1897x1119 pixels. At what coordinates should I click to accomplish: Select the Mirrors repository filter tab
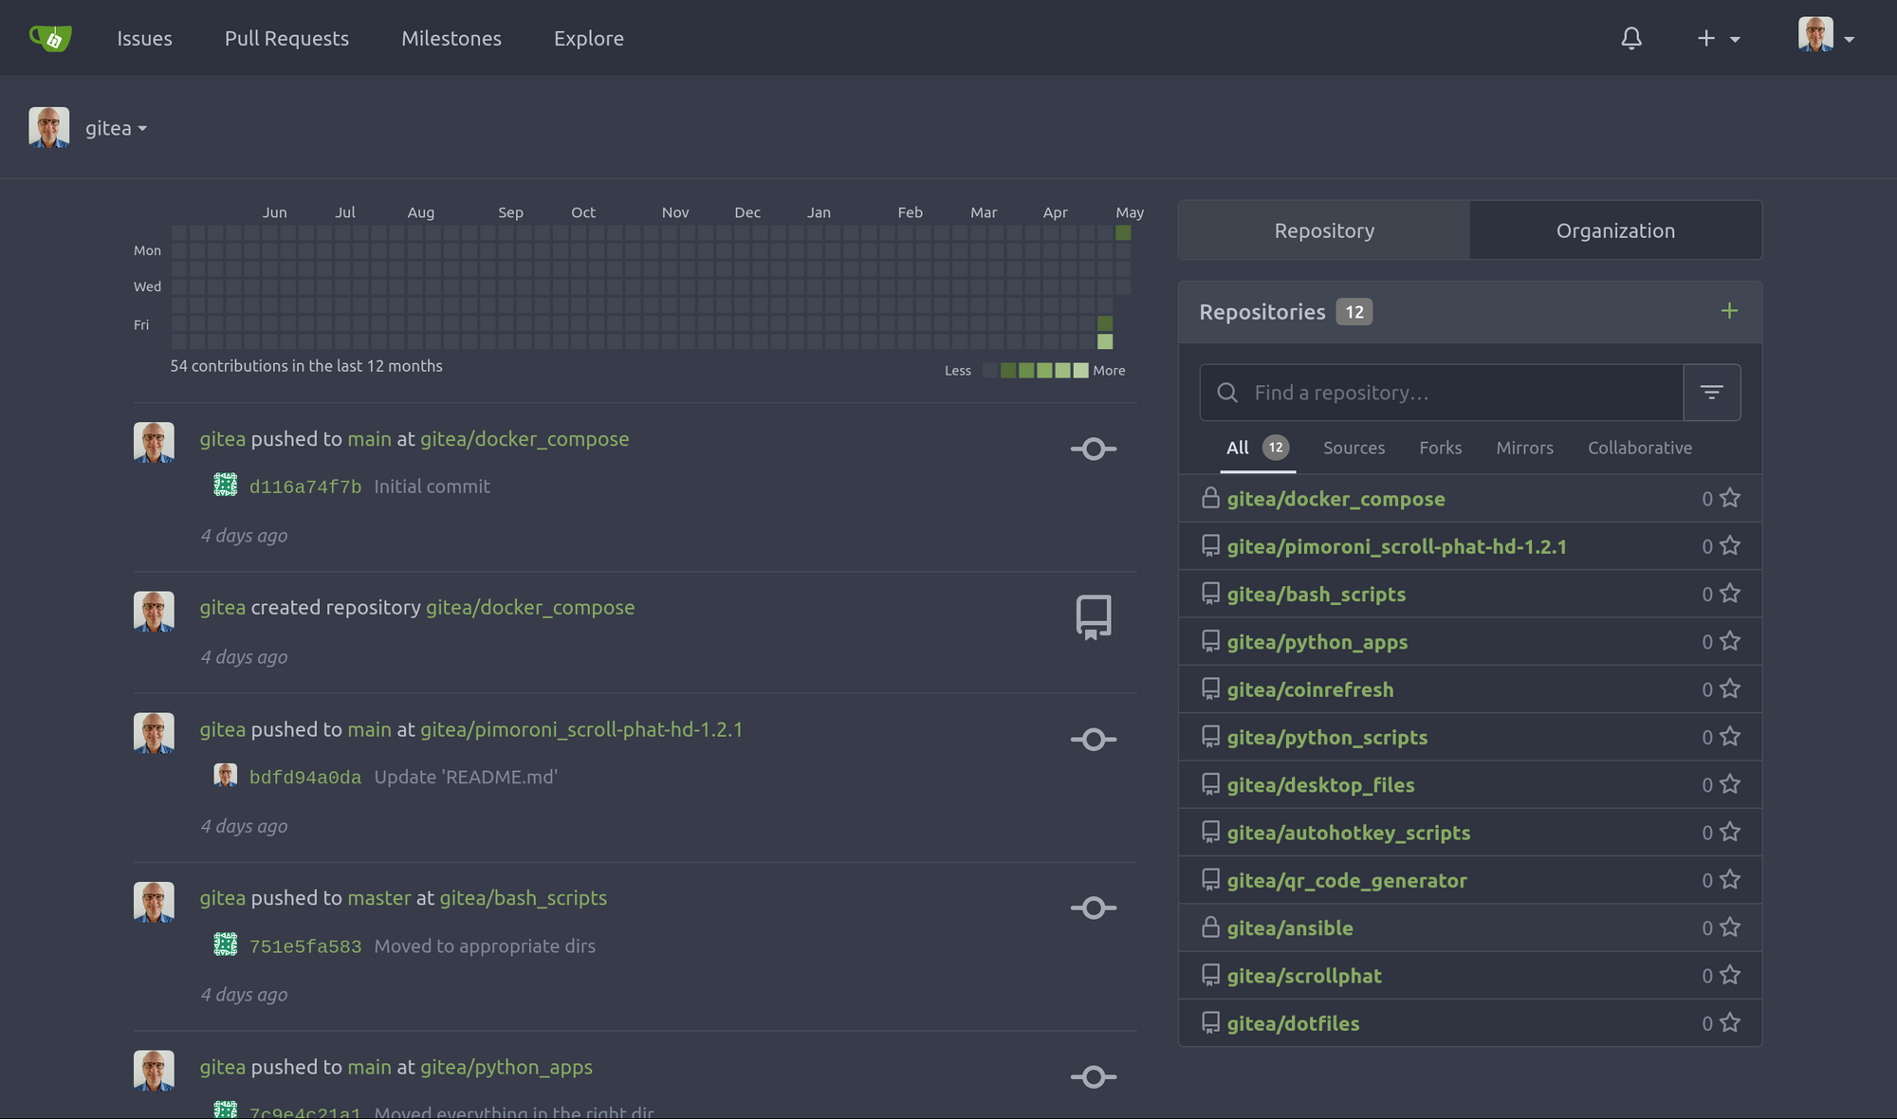[1524, 448]
